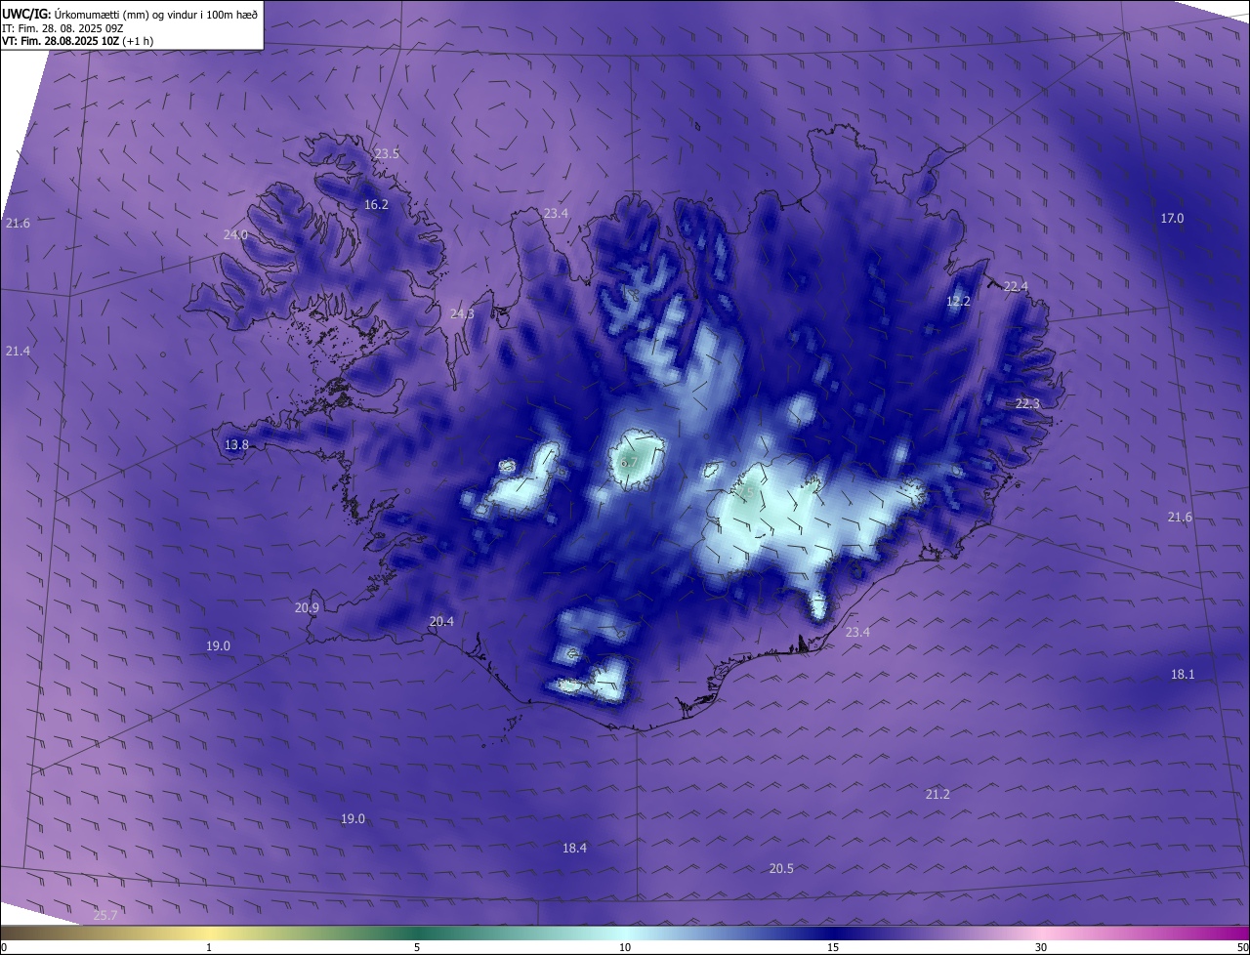Image resolution: width=1250 pixels, height=955 pixels.
Task: Click the wind value 21.2 south of Iceland
Action: [x=937, y=795]
